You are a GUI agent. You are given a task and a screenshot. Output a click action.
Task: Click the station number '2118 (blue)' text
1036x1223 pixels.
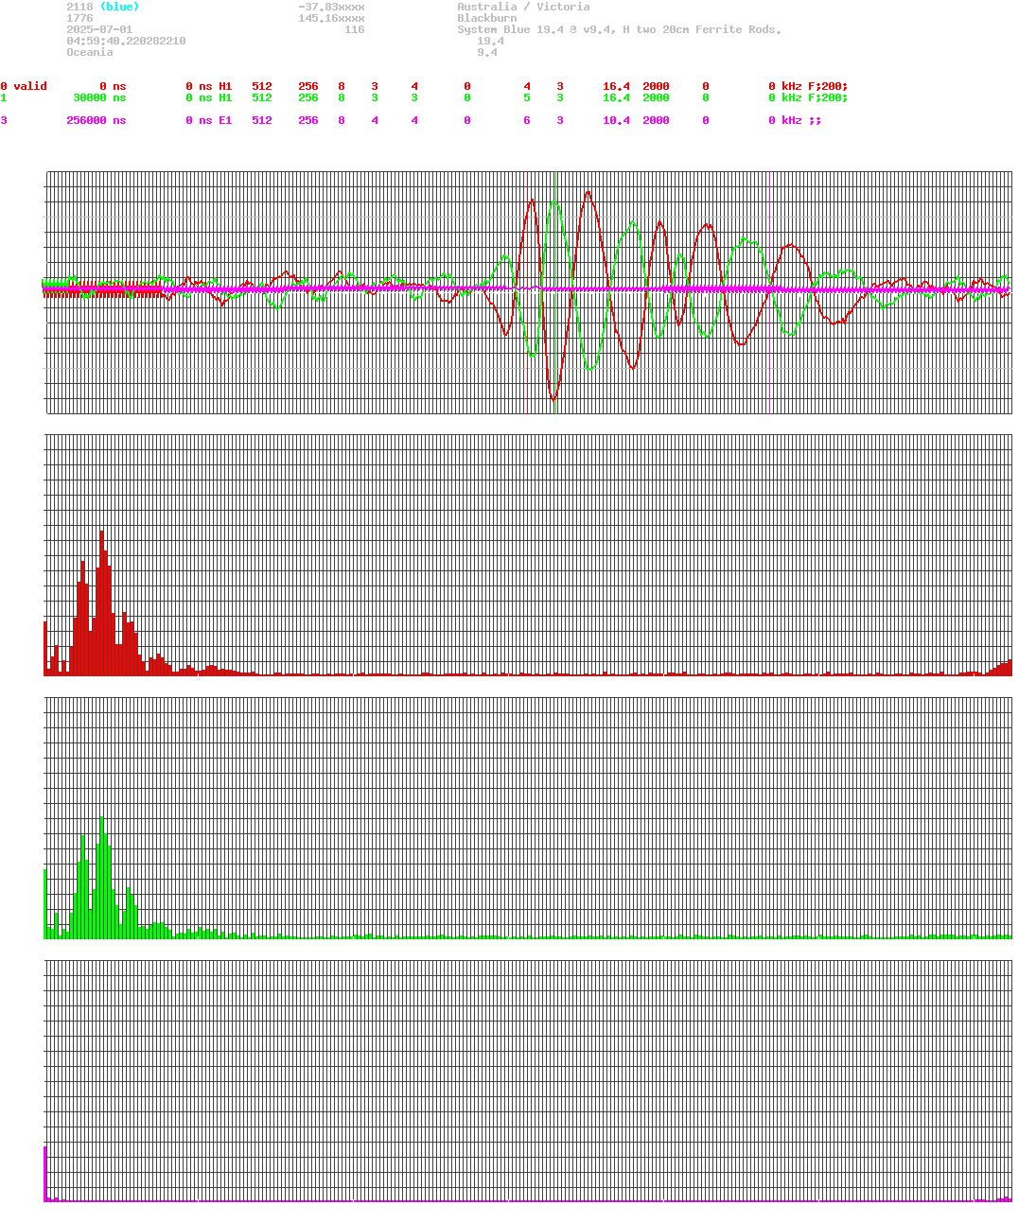(102, 7)
